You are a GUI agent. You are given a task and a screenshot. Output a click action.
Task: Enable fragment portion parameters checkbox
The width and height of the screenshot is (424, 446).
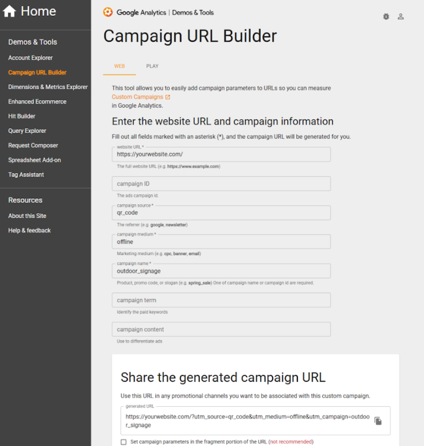(x=124, y=442)
